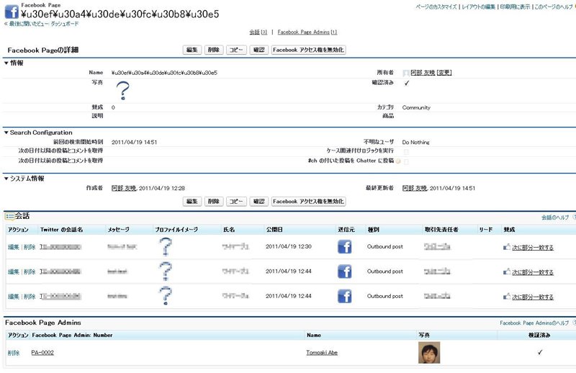Click the Community category value
Image resolution: width=576 pixels, height=373 pixels.
[x=416, y=108]
